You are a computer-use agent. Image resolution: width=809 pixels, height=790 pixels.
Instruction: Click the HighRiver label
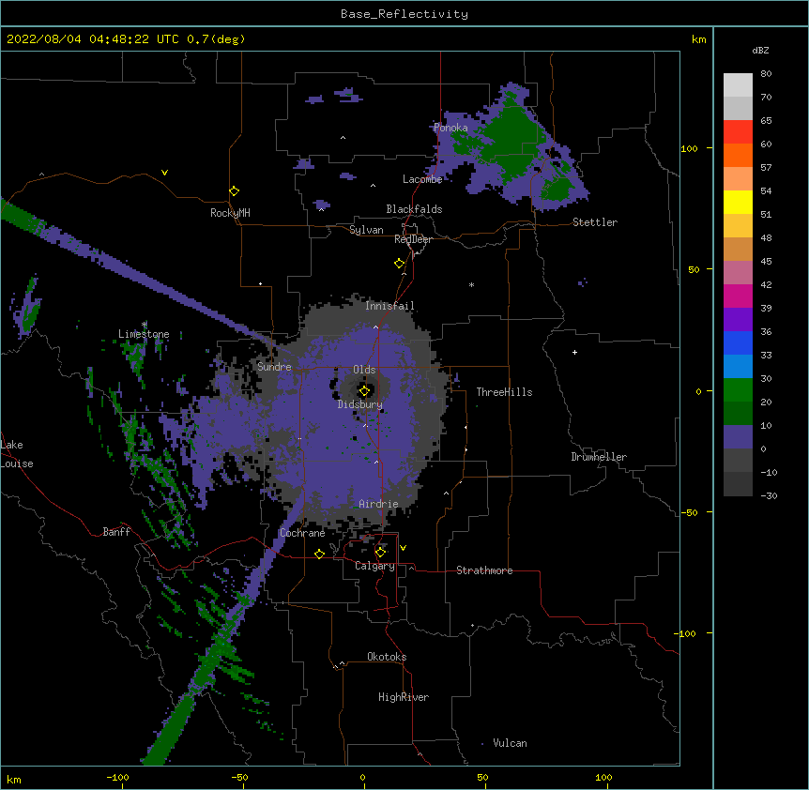404,697
